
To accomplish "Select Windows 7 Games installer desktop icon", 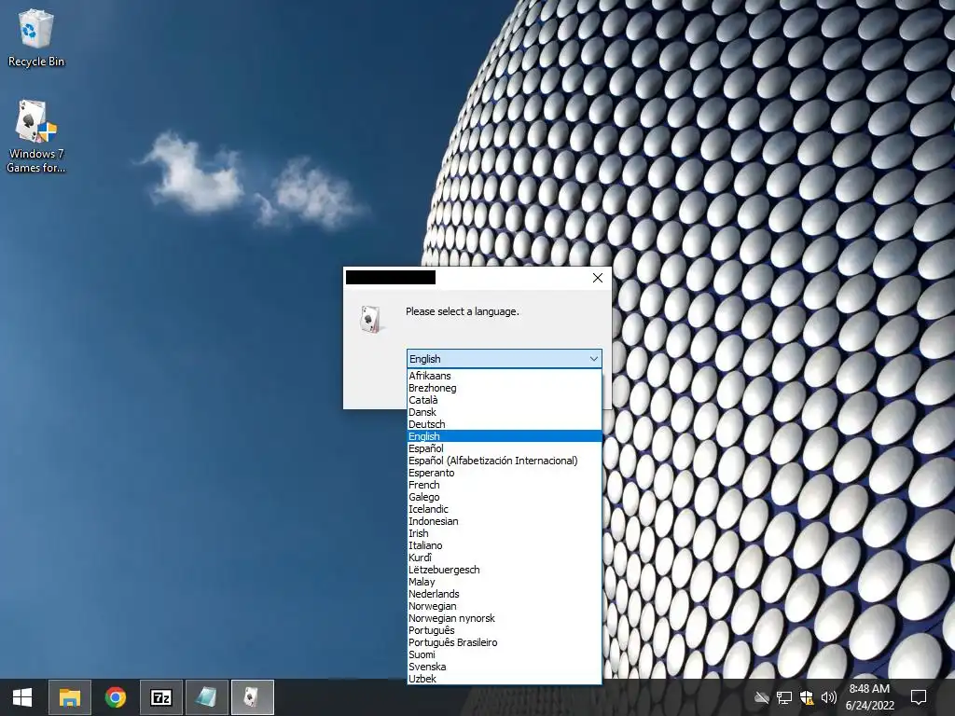I will pyautogui.click(x=35, y=136).
